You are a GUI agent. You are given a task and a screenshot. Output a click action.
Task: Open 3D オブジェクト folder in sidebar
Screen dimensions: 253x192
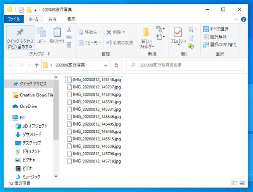(x=31, y=126)
